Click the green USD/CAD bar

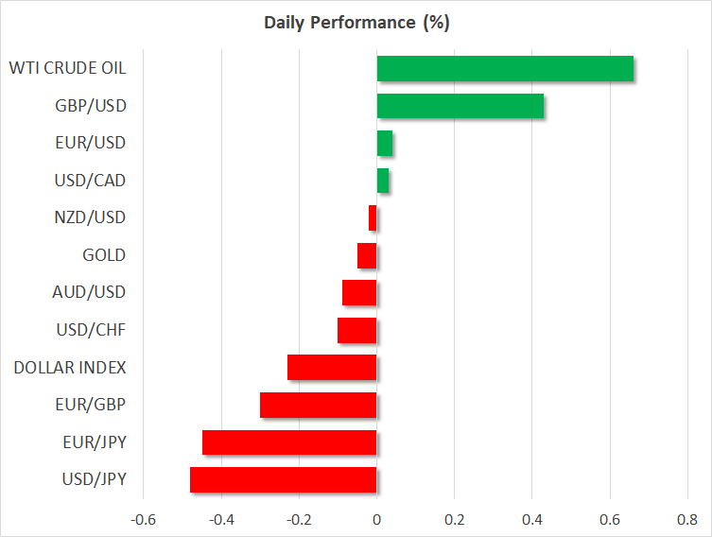tap(383, 181)
